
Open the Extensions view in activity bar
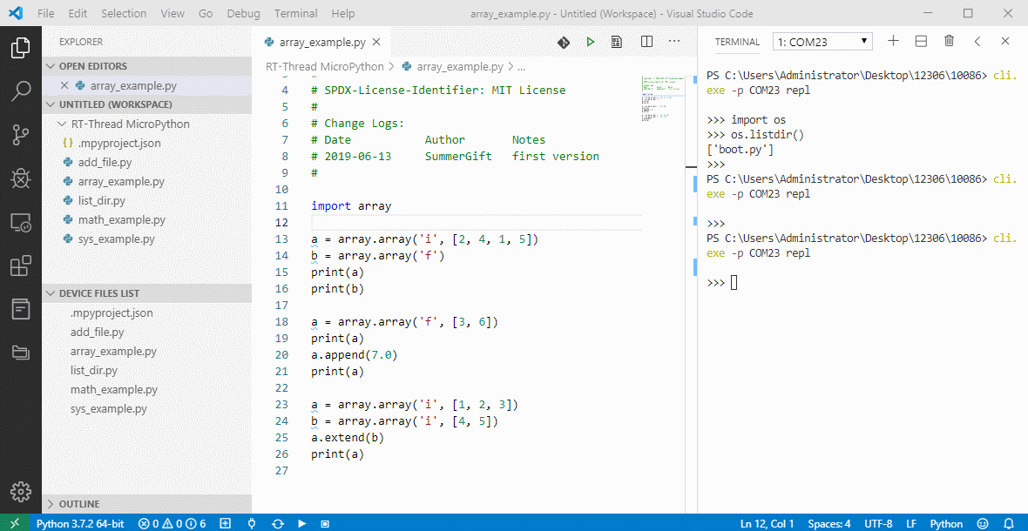tap(21, 265)
